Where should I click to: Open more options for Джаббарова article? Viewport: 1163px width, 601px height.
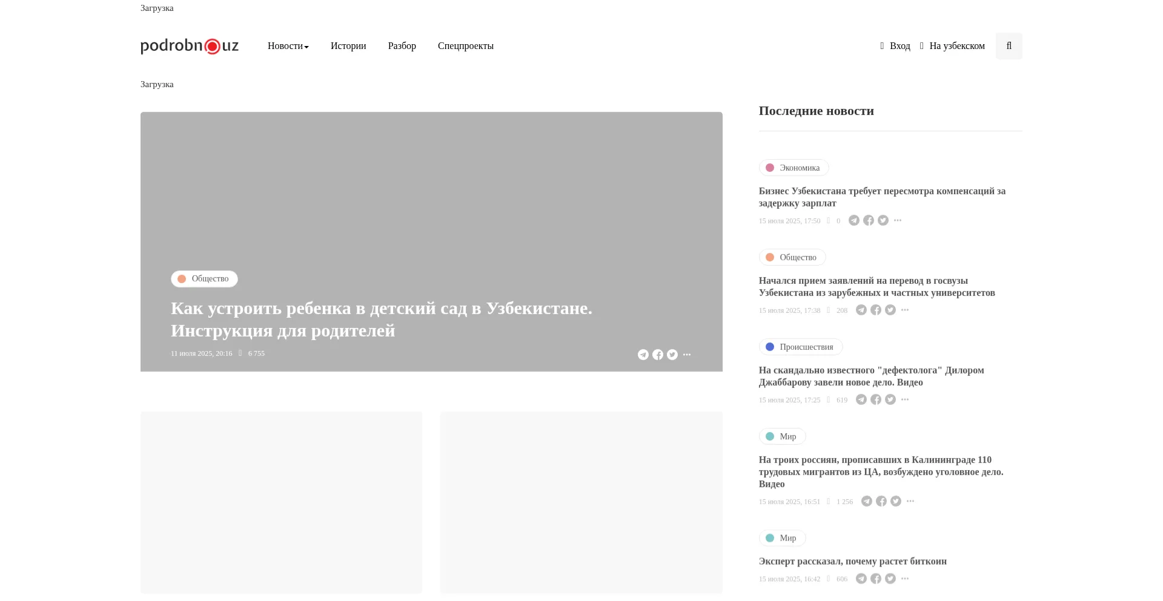click(x=905, y=399)
